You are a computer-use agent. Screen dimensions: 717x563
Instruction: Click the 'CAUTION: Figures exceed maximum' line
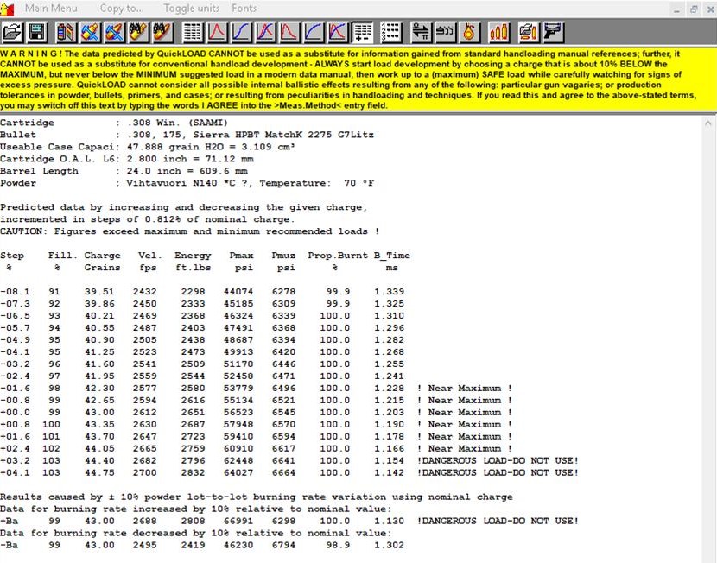[x=190, y=231]
